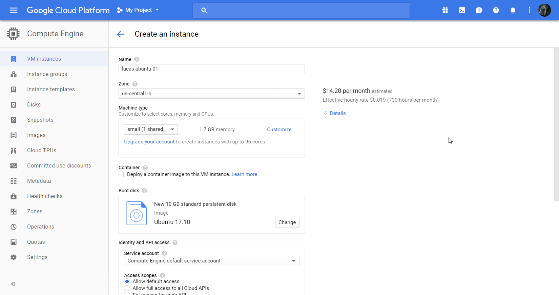
Task: Expand pricing Details
Action: tap(334, 113)
